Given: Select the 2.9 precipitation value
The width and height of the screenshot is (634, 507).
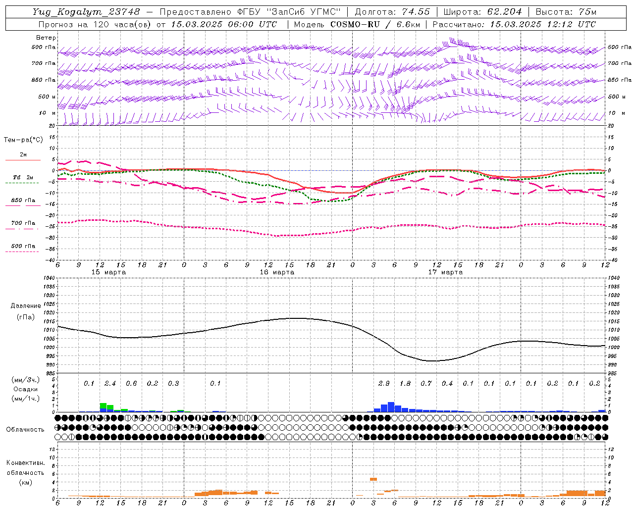Looking at the screenshot, I should [384, 383].
